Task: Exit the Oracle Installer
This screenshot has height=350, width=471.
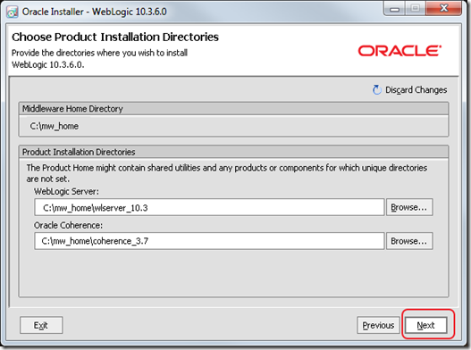Action: [41, 325]
